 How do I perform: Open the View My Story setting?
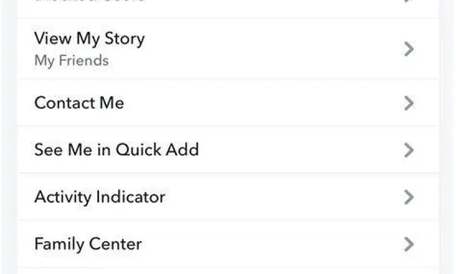point(89,39)
